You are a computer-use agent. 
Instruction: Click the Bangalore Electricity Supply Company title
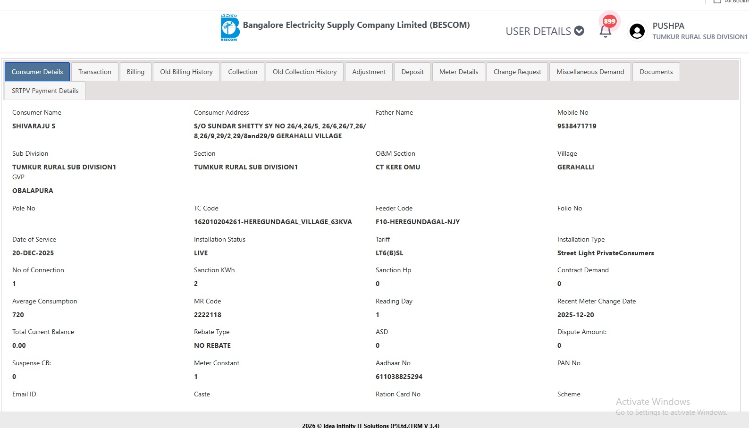point(356,25)
